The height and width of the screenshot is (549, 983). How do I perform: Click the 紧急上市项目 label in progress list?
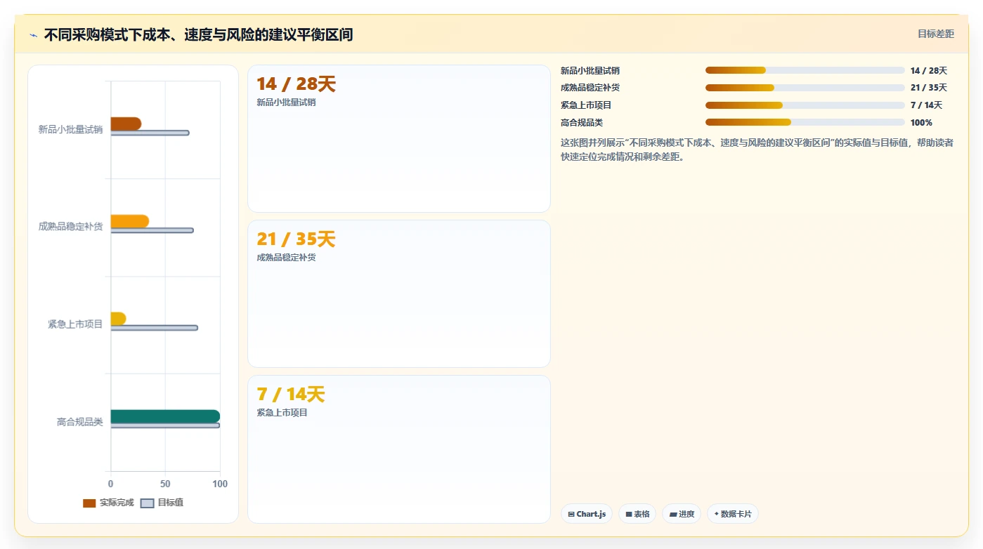pyautogui.click(x=586, y=105)
